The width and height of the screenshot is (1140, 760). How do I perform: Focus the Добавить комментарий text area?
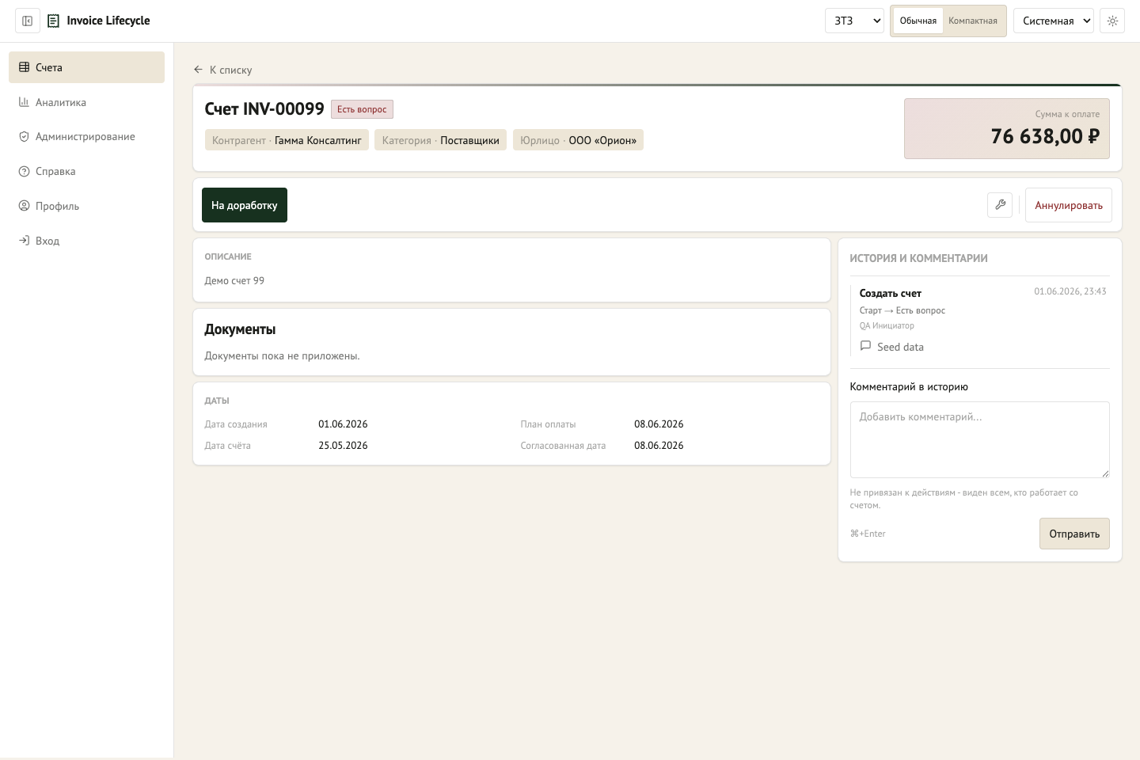click(x=979, y=439)
